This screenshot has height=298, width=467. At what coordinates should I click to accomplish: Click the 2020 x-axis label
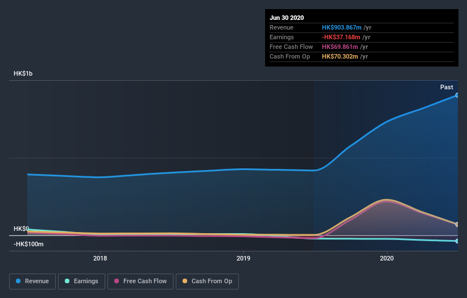[387, 258]
